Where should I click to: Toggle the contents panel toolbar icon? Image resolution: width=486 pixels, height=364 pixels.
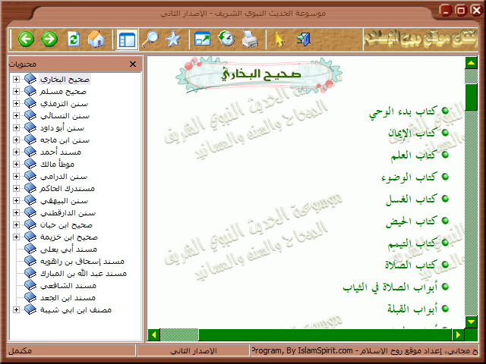tap(127, 39)
